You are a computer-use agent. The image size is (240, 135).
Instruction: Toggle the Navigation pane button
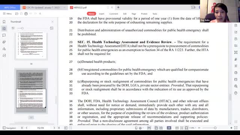[x=9, y=128]
